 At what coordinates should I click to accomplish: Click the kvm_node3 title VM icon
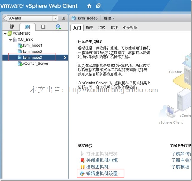point(74,18)
